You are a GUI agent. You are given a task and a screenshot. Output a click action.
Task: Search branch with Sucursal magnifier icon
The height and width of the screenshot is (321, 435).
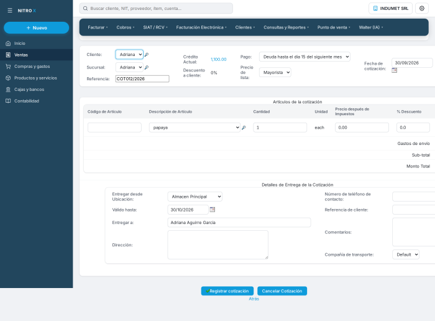[x=147, y=67]
